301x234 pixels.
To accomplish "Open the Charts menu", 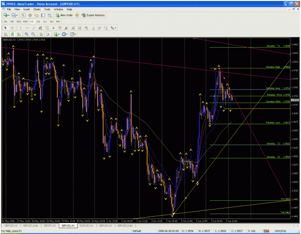I will coord(37,9).
